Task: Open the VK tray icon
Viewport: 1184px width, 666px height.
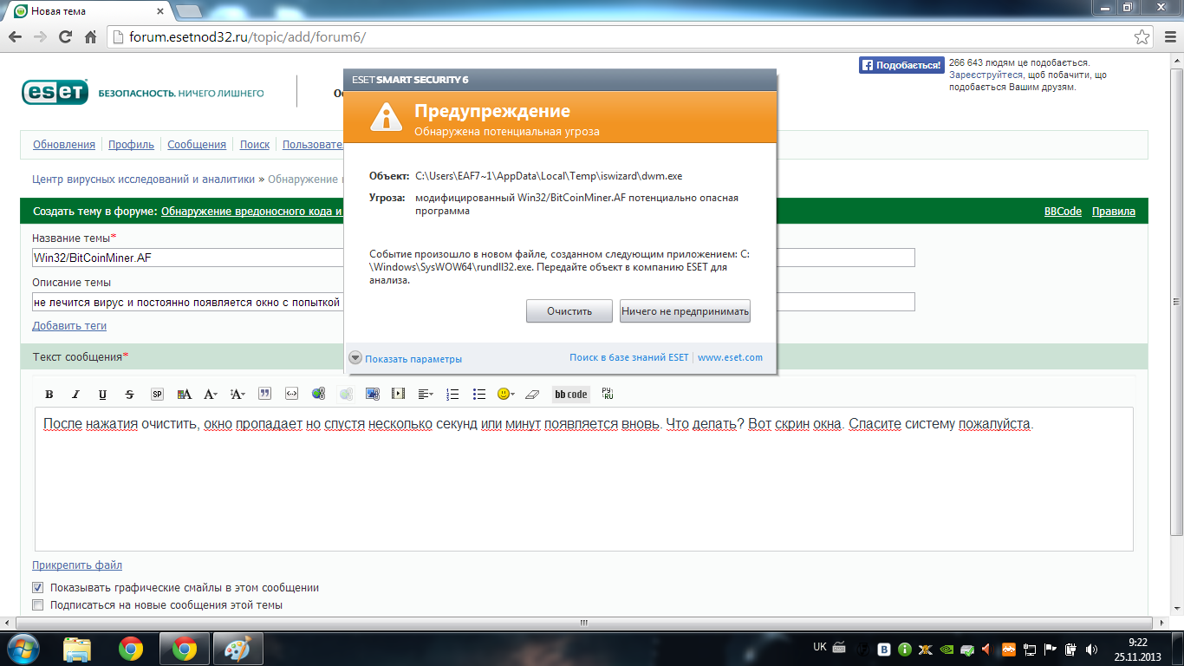Action: (x=885, y=648)
